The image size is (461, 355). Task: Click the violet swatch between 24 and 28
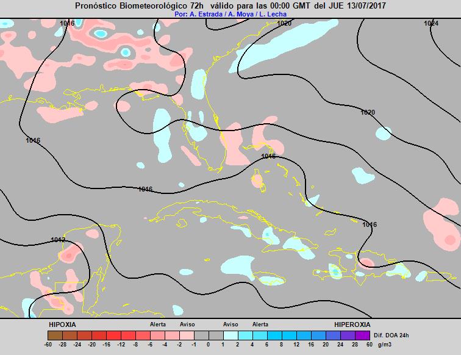(x=348, y=335)
